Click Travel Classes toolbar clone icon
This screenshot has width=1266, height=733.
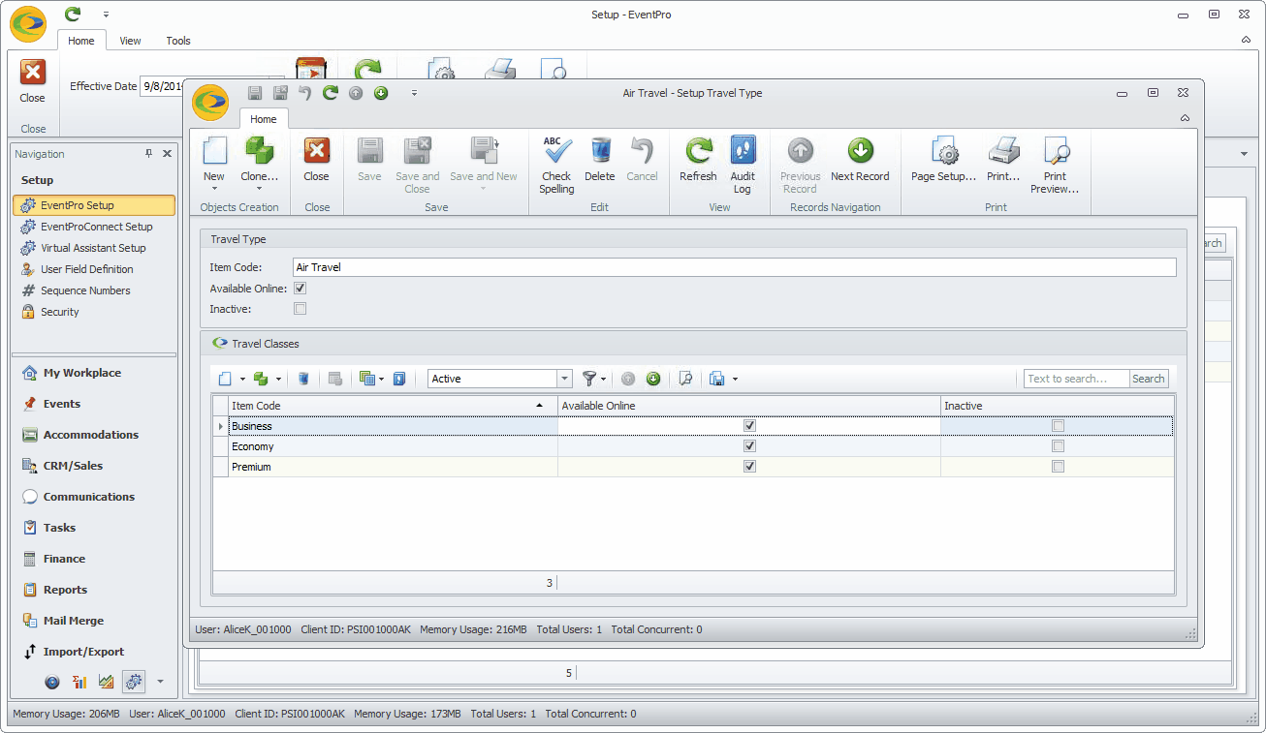(x=261, y=379)
